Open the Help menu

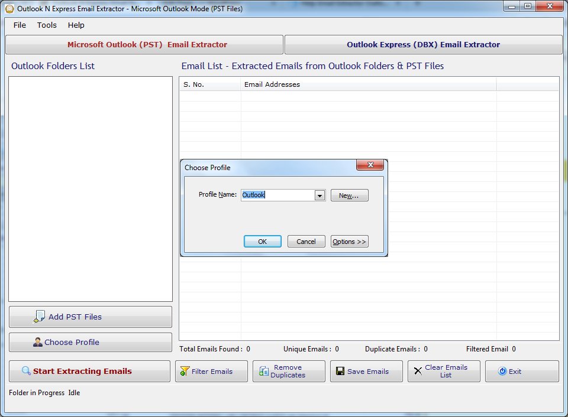coord(76,25)
